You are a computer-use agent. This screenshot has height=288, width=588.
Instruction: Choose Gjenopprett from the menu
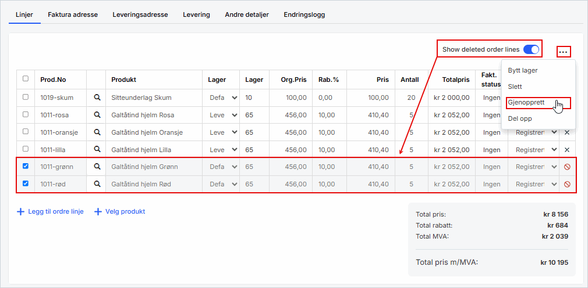pos(526,102)
